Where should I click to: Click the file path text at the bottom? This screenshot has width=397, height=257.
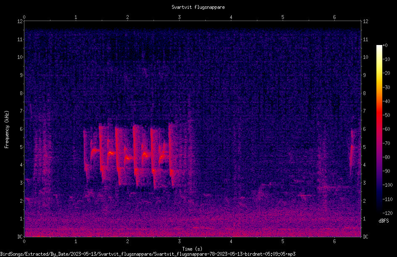coord(148,254)
